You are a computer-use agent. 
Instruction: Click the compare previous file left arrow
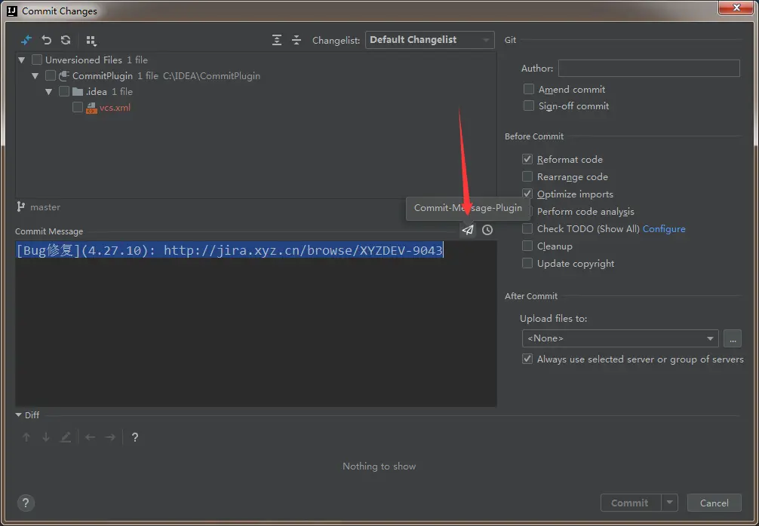click(x=90, y=438)
